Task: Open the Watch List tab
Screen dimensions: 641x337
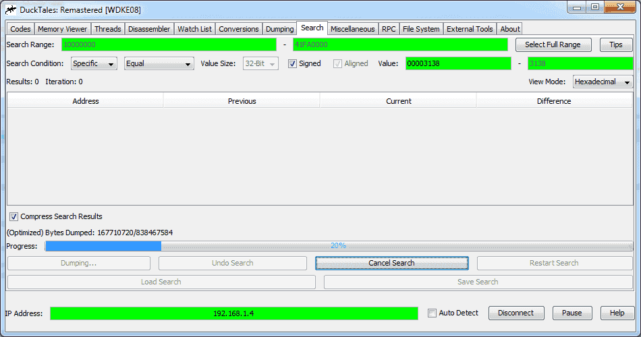Action: (x=194, y=29)
